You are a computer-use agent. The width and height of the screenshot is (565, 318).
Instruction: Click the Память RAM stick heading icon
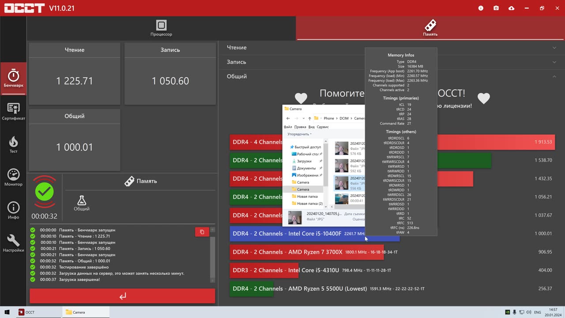[x=129, y=181]
